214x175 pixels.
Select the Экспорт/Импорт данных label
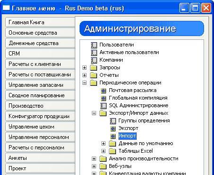coord(139,113)
